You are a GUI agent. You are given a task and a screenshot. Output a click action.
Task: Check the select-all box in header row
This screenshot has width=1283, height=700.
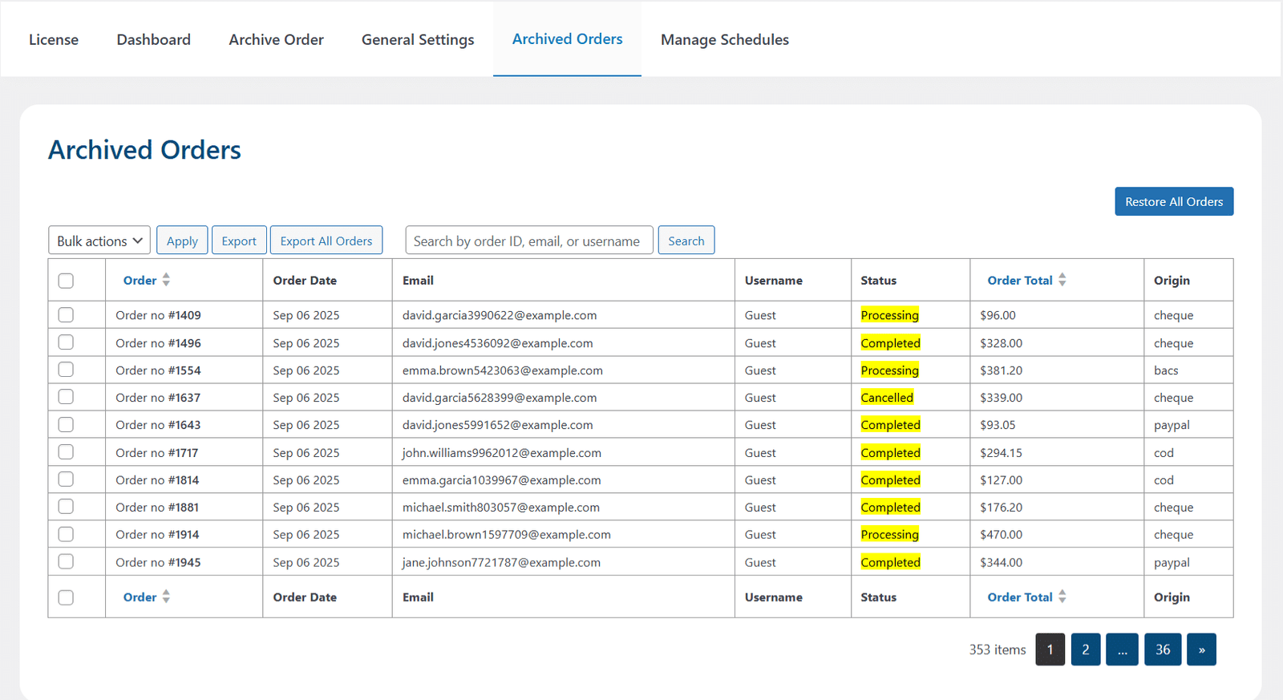point(66,281)
